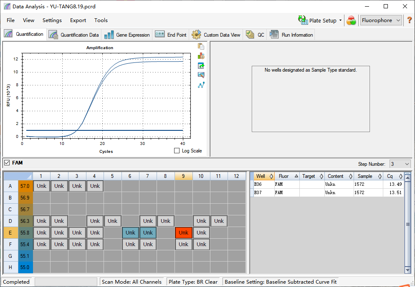Click the save chart image icon
The image size is (415, 287).
point(201,65)
